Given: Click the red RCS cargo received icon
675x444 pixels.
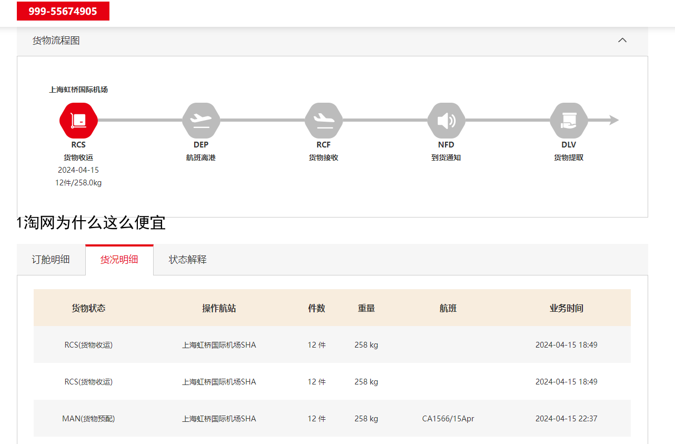Looking at the screenshot, I should [78, 121].
